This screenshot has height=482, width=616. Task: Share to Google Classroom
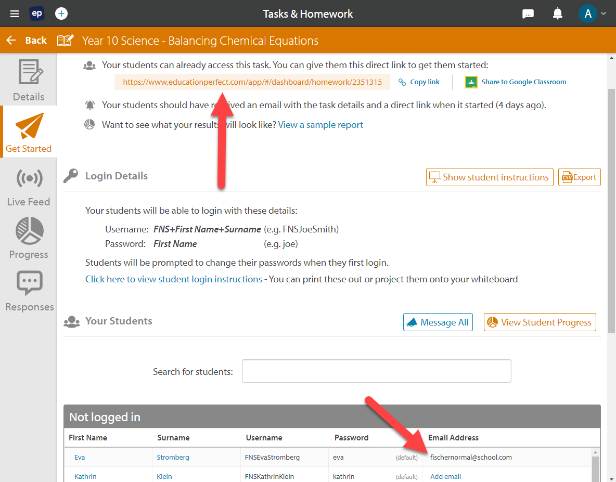[x=524, y=82]
